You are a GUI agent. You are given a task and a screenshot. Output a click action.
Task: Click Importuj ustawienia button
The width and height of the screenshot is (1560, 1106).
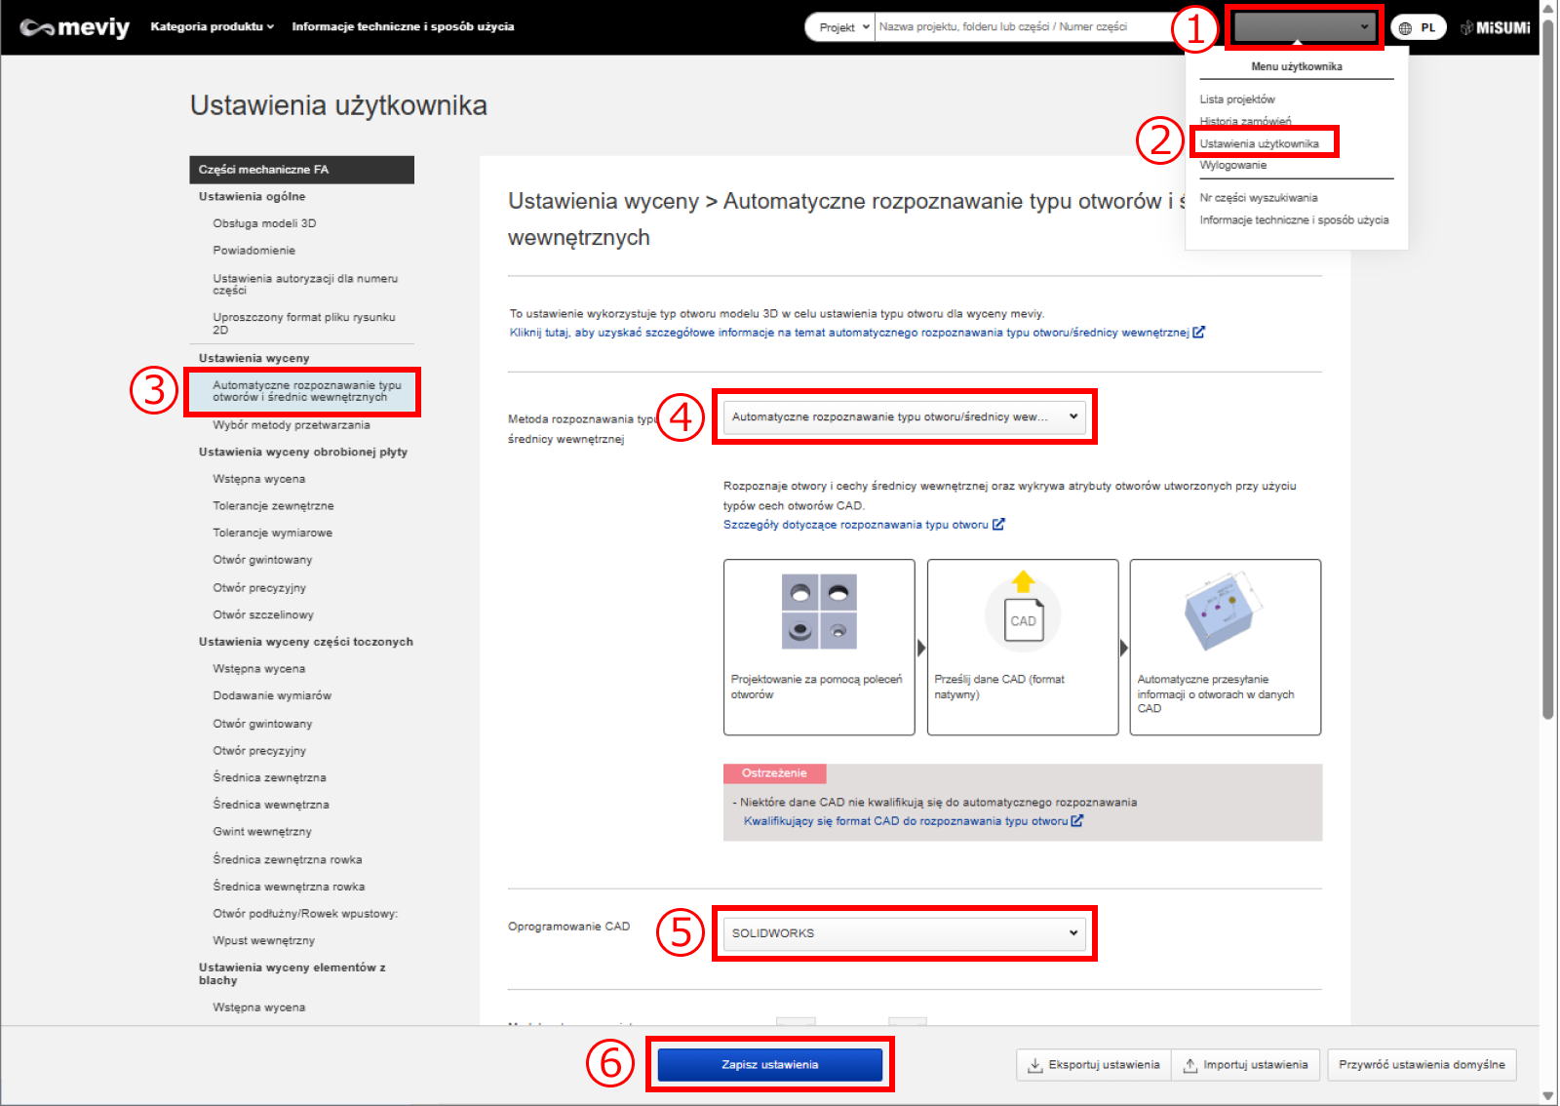click(x=1245, y=1065)
